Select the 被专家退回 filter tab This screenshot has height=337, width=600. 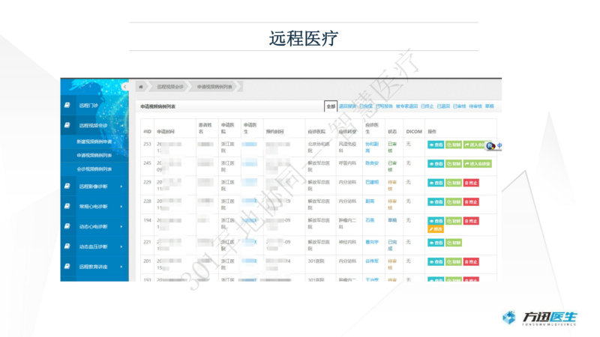tap(406, 106)
